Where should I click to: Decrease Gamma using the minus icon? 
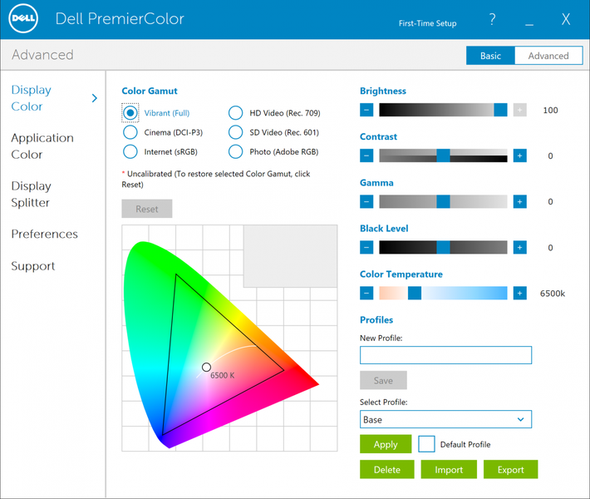click(x=366, y=201)
